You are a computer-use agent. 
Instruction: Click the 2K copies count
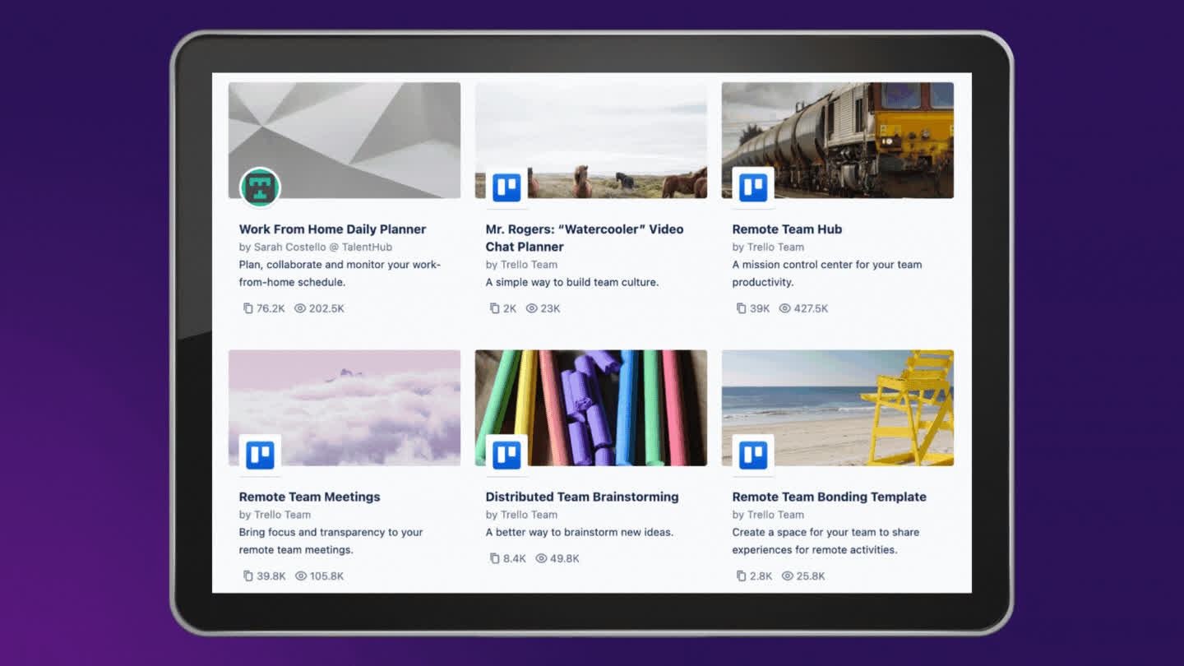point(510,308)
